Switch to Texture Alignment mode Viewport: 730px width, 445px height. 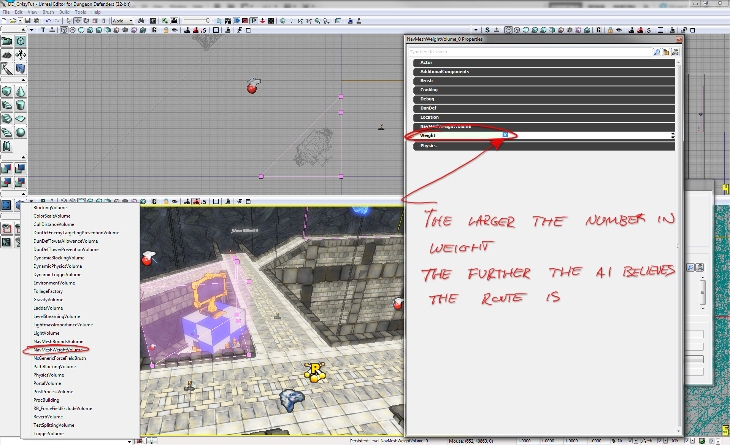(21, 55)
